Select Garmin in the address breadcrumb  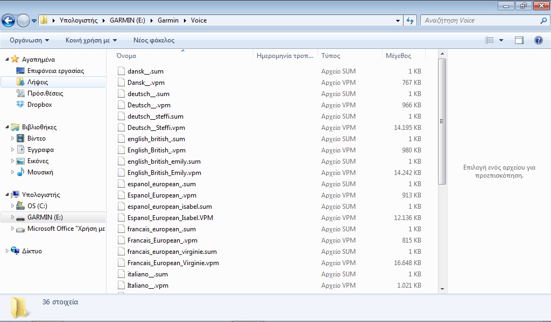pyautogui.click(x=168, y=20)
